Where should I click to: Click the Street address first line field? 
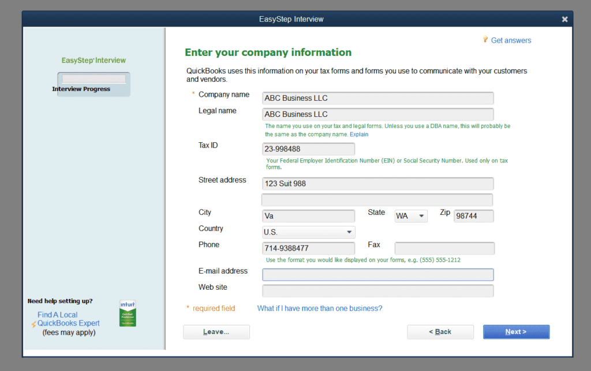[x=377, y=184]
